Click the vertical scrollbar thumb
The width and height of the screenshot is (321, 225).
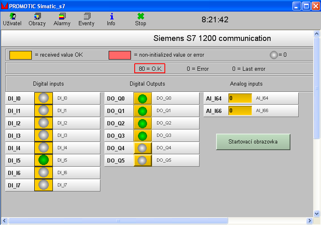pos(317,88)
